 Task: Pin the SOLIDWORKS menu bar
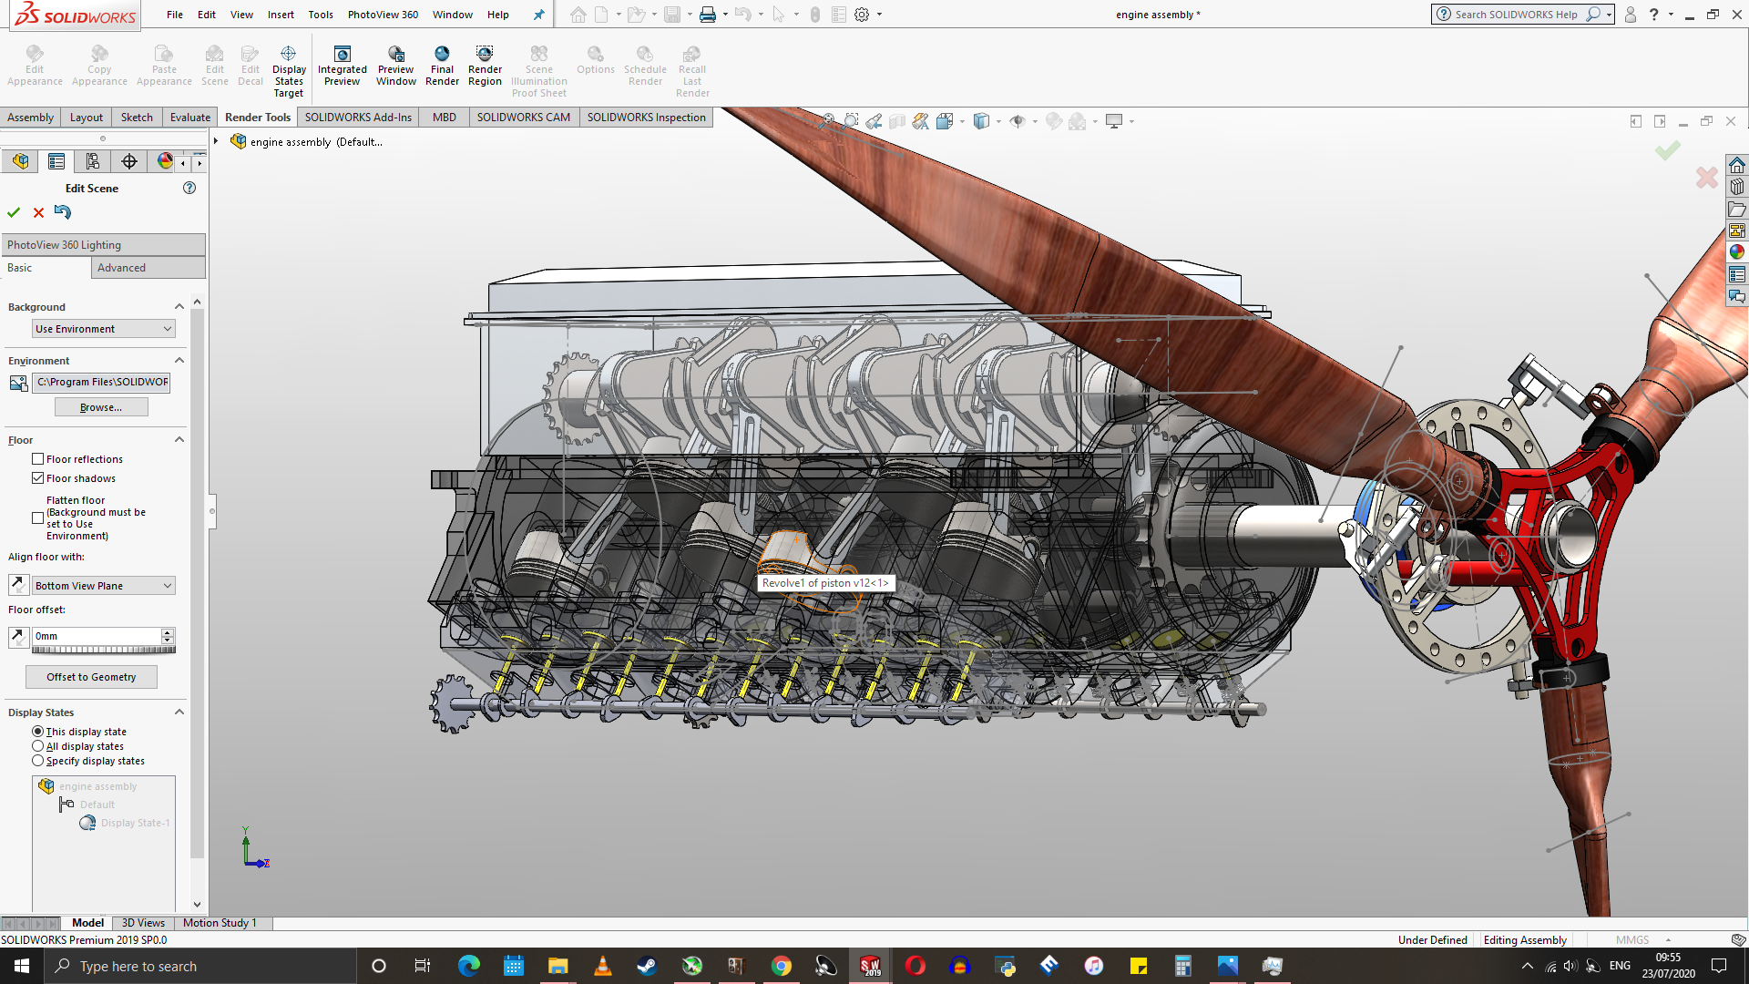(538, 15)
